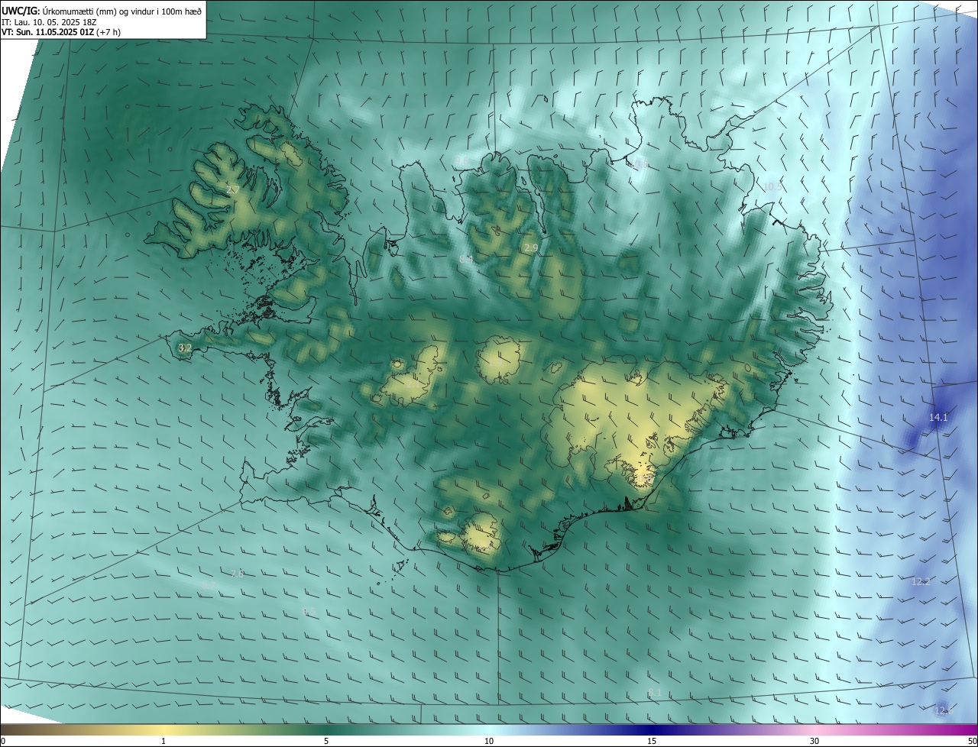Click the 8.5 value label offshore southwest
978x747 pixels.
[309, 611]
